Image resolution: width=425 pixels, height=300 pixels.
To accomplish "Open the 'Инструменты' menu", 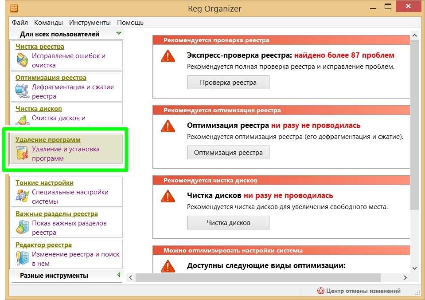I will 90,22.
